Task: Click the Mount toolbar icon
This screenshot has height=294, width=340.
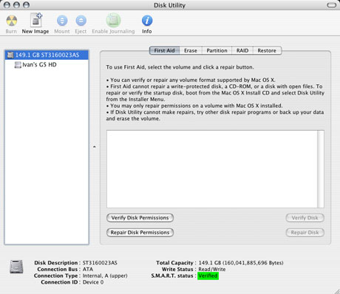Action: [x=62, y=21]
